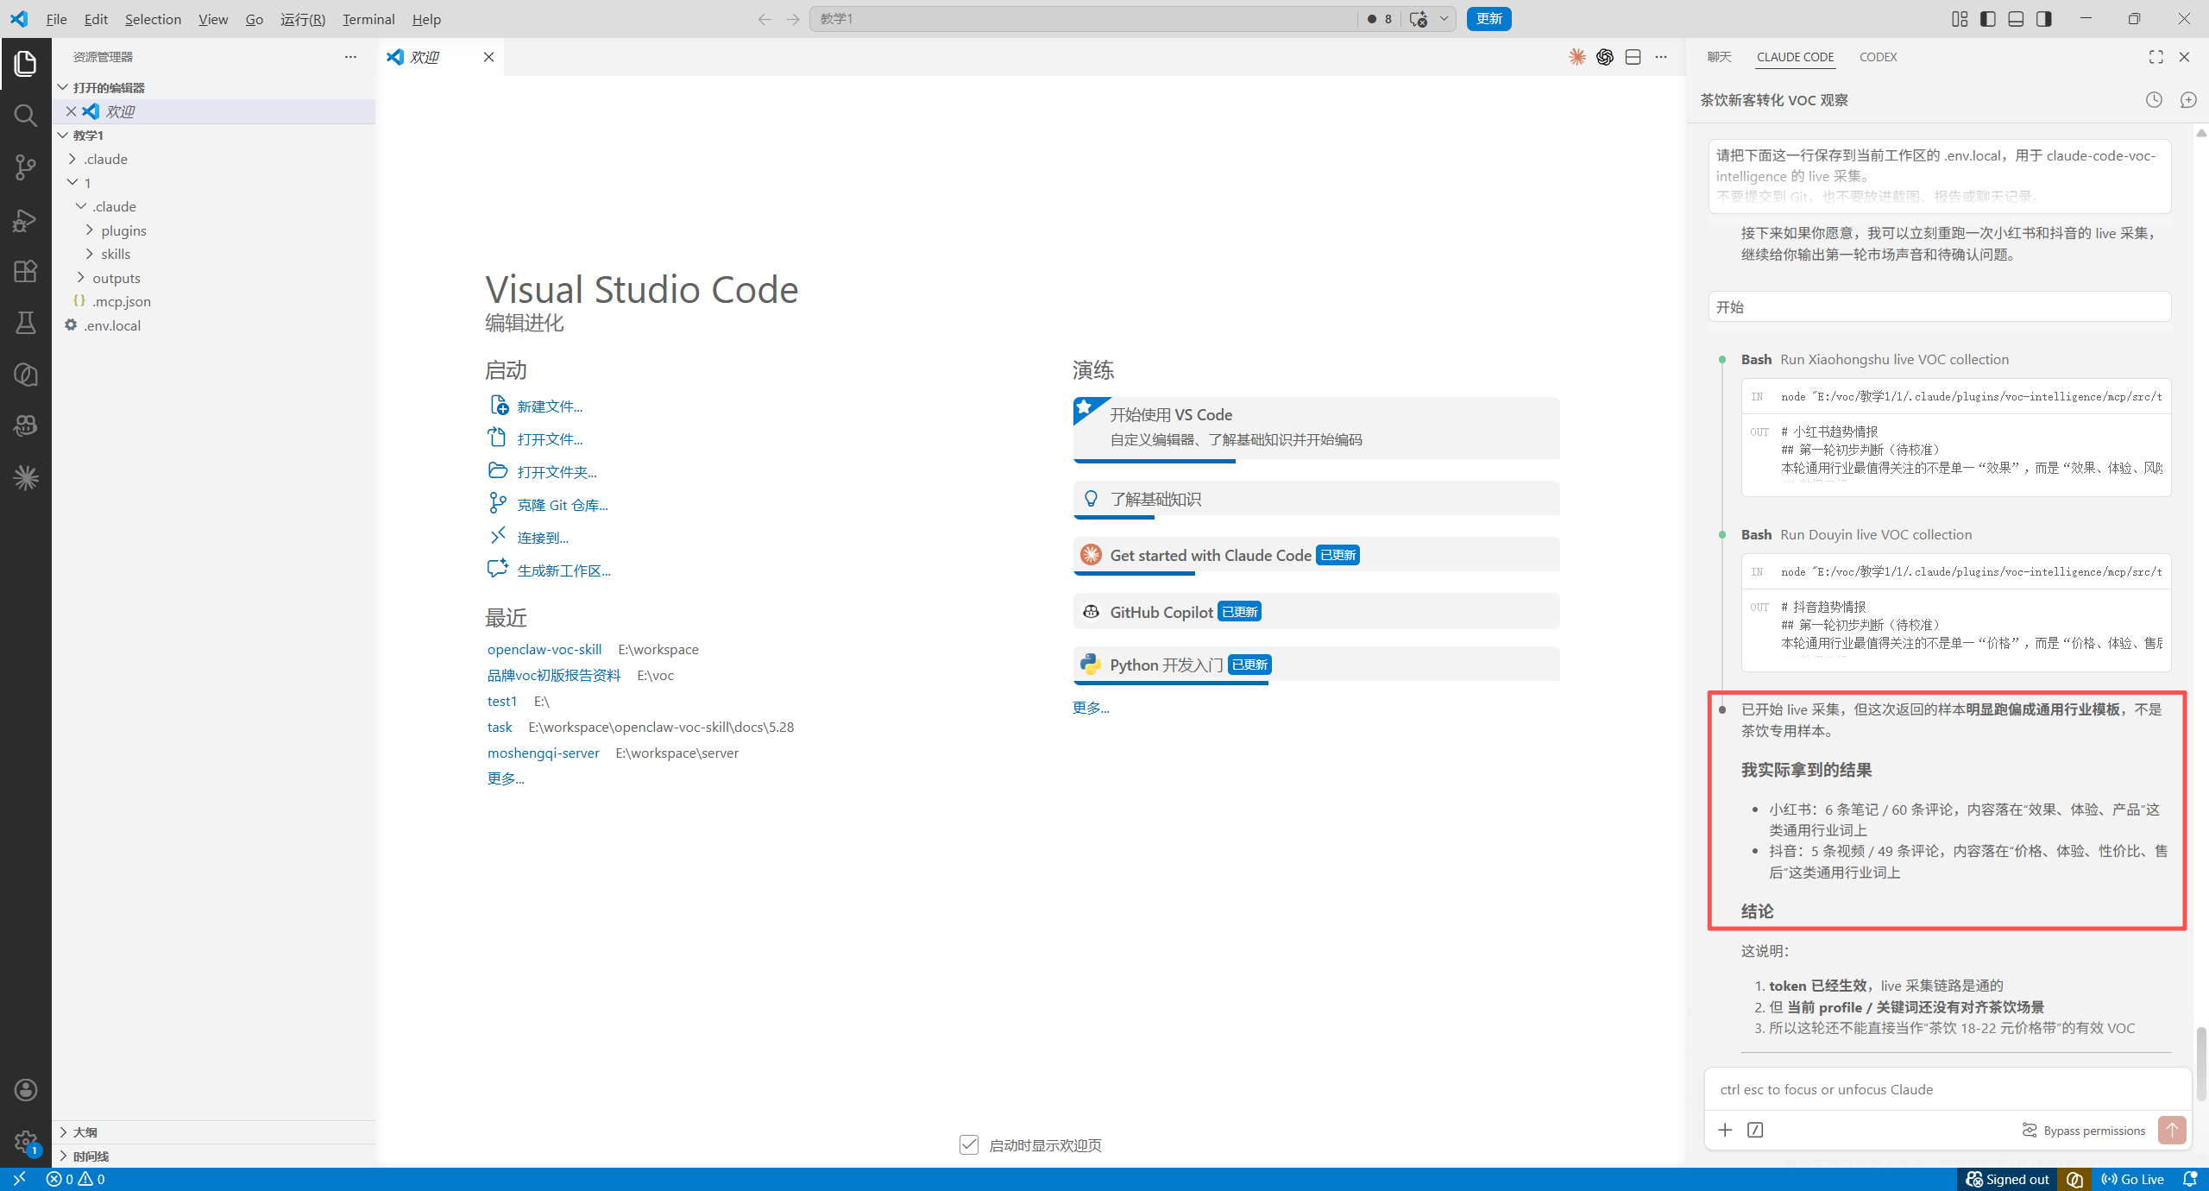Click the 克隆 Git 仓库 link
Viewport: 2209px width, 1191px height.
coord(563,505)
